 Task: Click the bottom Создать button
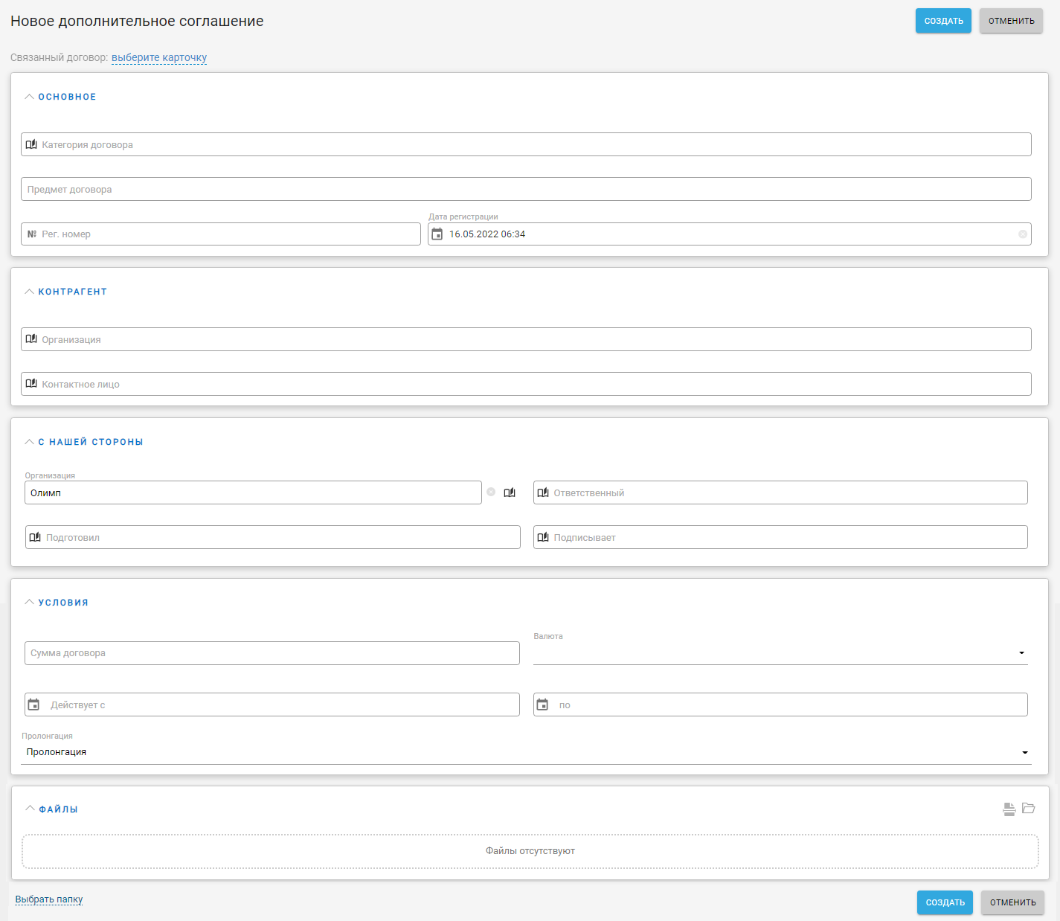[945, 902]
